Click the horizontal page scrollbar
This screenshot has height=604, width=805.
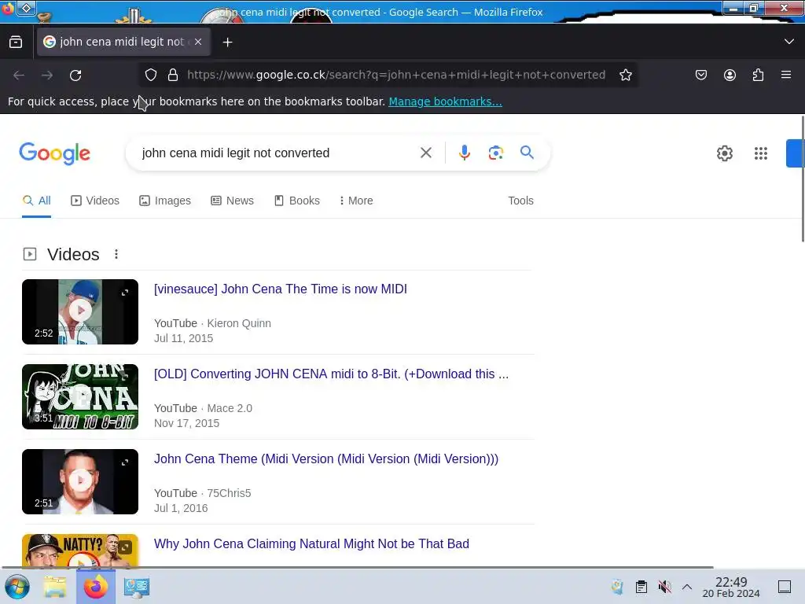tap(358, 567)
